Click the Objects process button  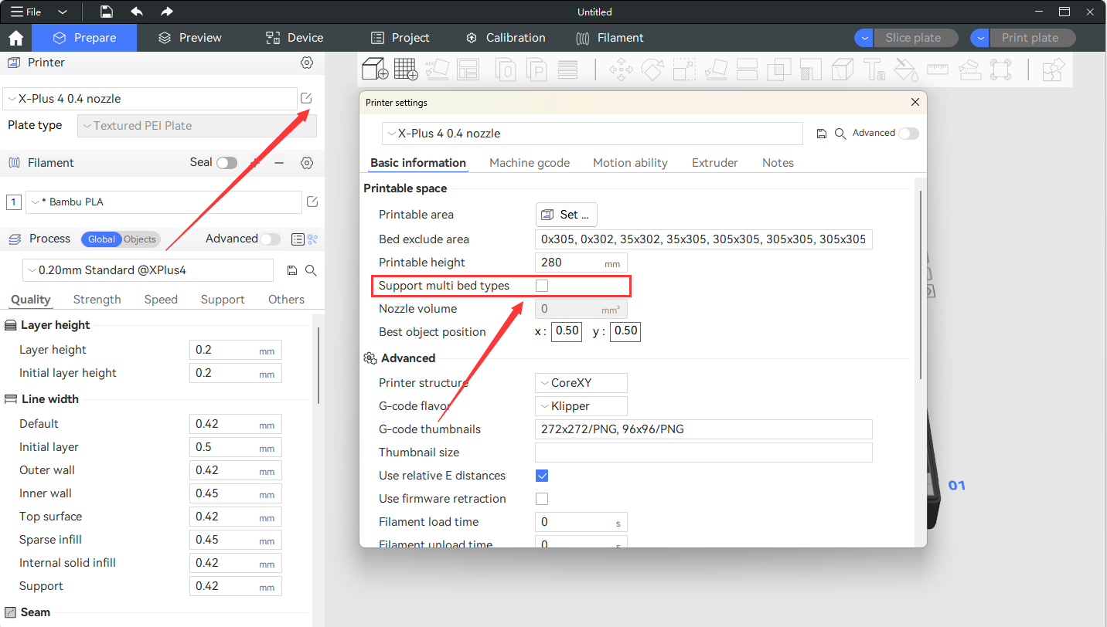coord(140,239)
